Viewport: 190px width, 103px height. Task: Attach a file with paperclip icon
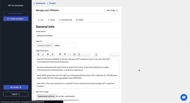point(96,54)
